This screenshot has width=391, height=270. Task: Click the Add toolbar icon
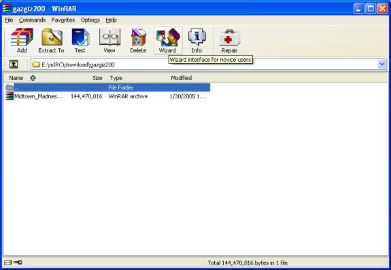pyautogui.click(x=22, y=41)
